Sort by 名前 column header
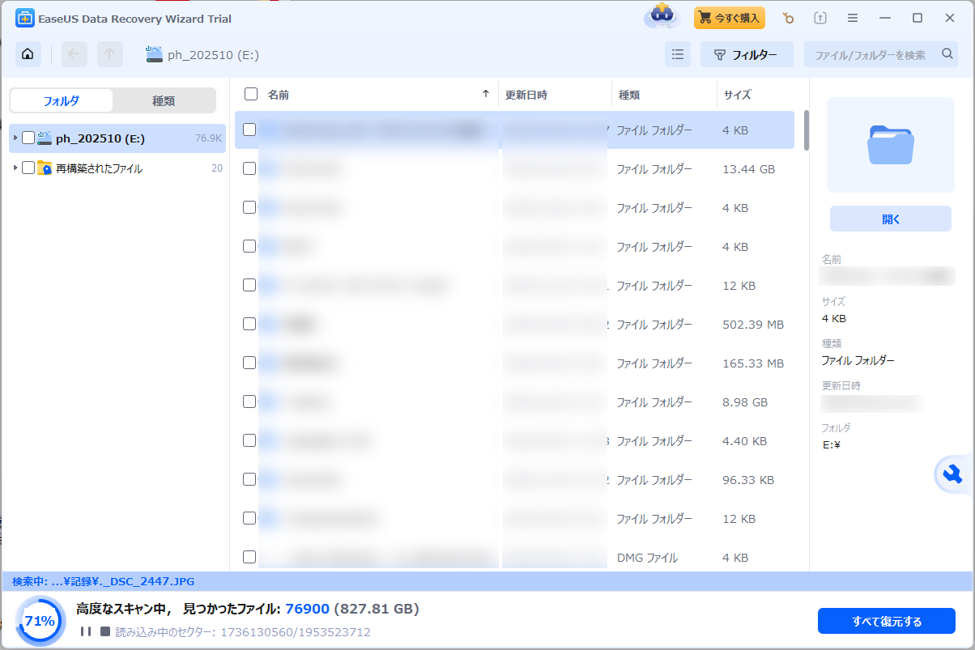The image size is (975, 650). (279, 95)
